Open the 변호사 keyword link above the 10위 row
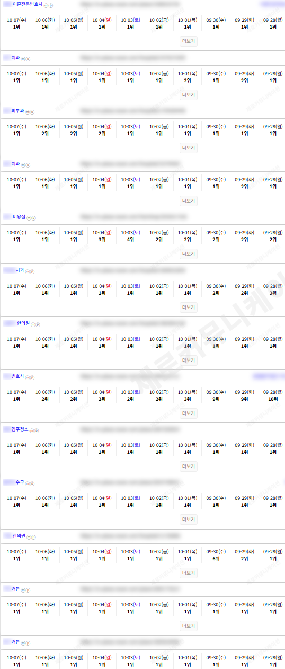 click(x=17, y=376)
